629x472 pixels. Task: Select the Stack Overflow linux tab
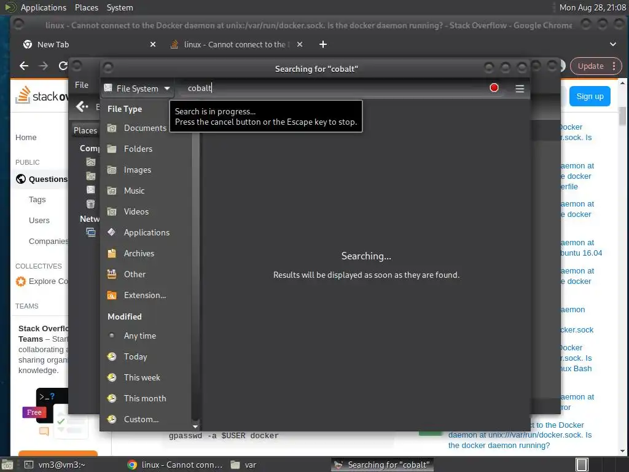233,44
